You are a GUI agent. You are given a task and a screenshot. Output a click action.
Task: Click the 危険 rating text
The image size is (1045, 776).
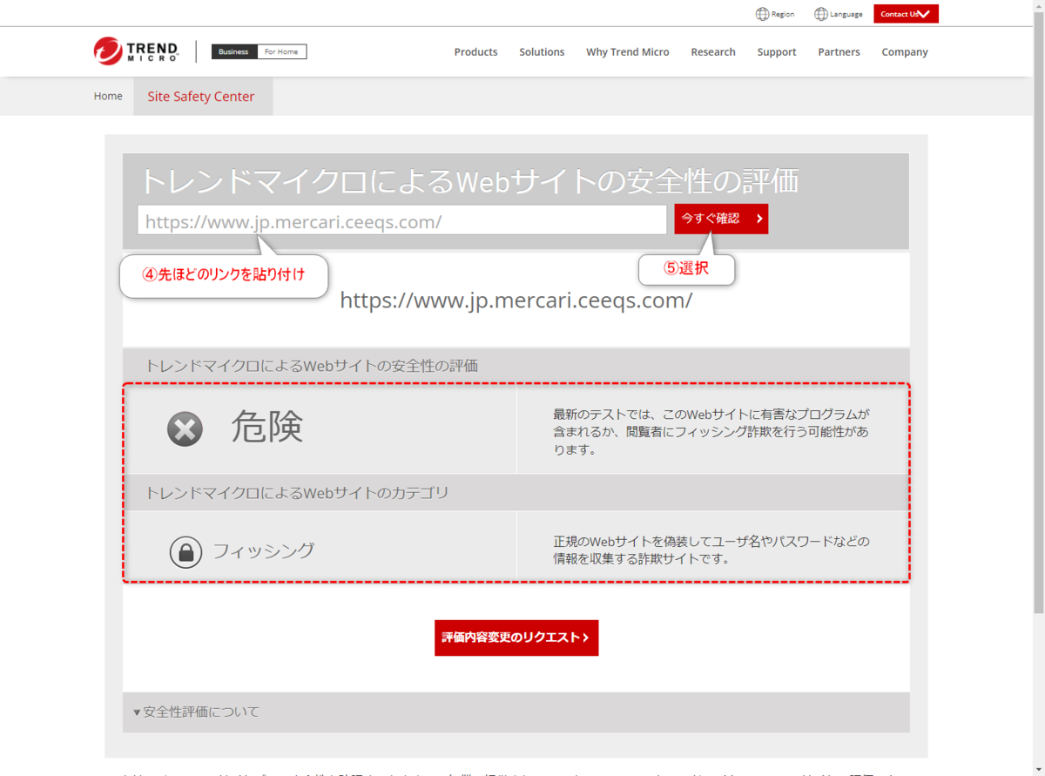266,427
